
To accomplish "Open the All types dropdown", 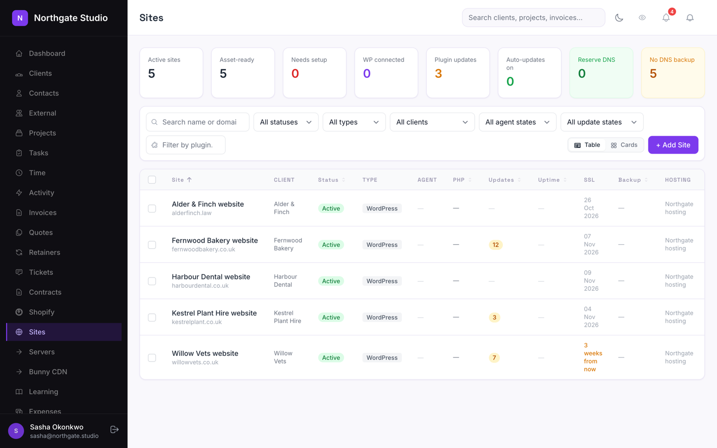I will coord(354,122).
